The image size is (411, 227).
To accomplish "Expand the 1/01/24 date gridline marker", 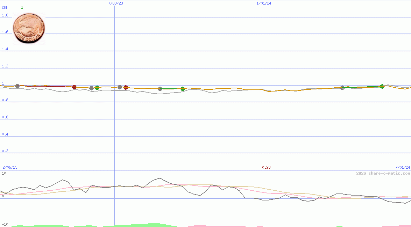I will [264, 3].
